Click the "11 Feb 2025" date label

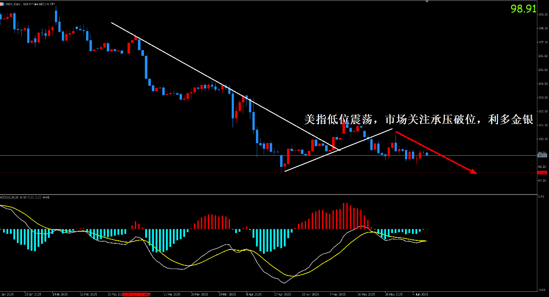(x=89, y=294)
